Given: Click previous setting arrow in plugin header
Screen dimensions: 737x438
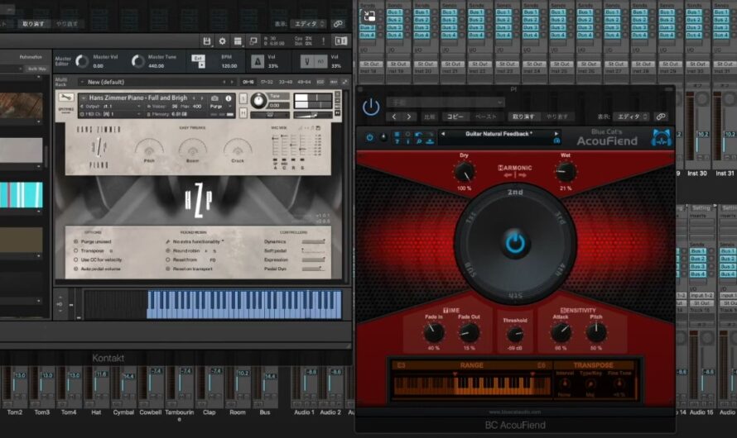Looking at the screenshot, I should 394,117.
